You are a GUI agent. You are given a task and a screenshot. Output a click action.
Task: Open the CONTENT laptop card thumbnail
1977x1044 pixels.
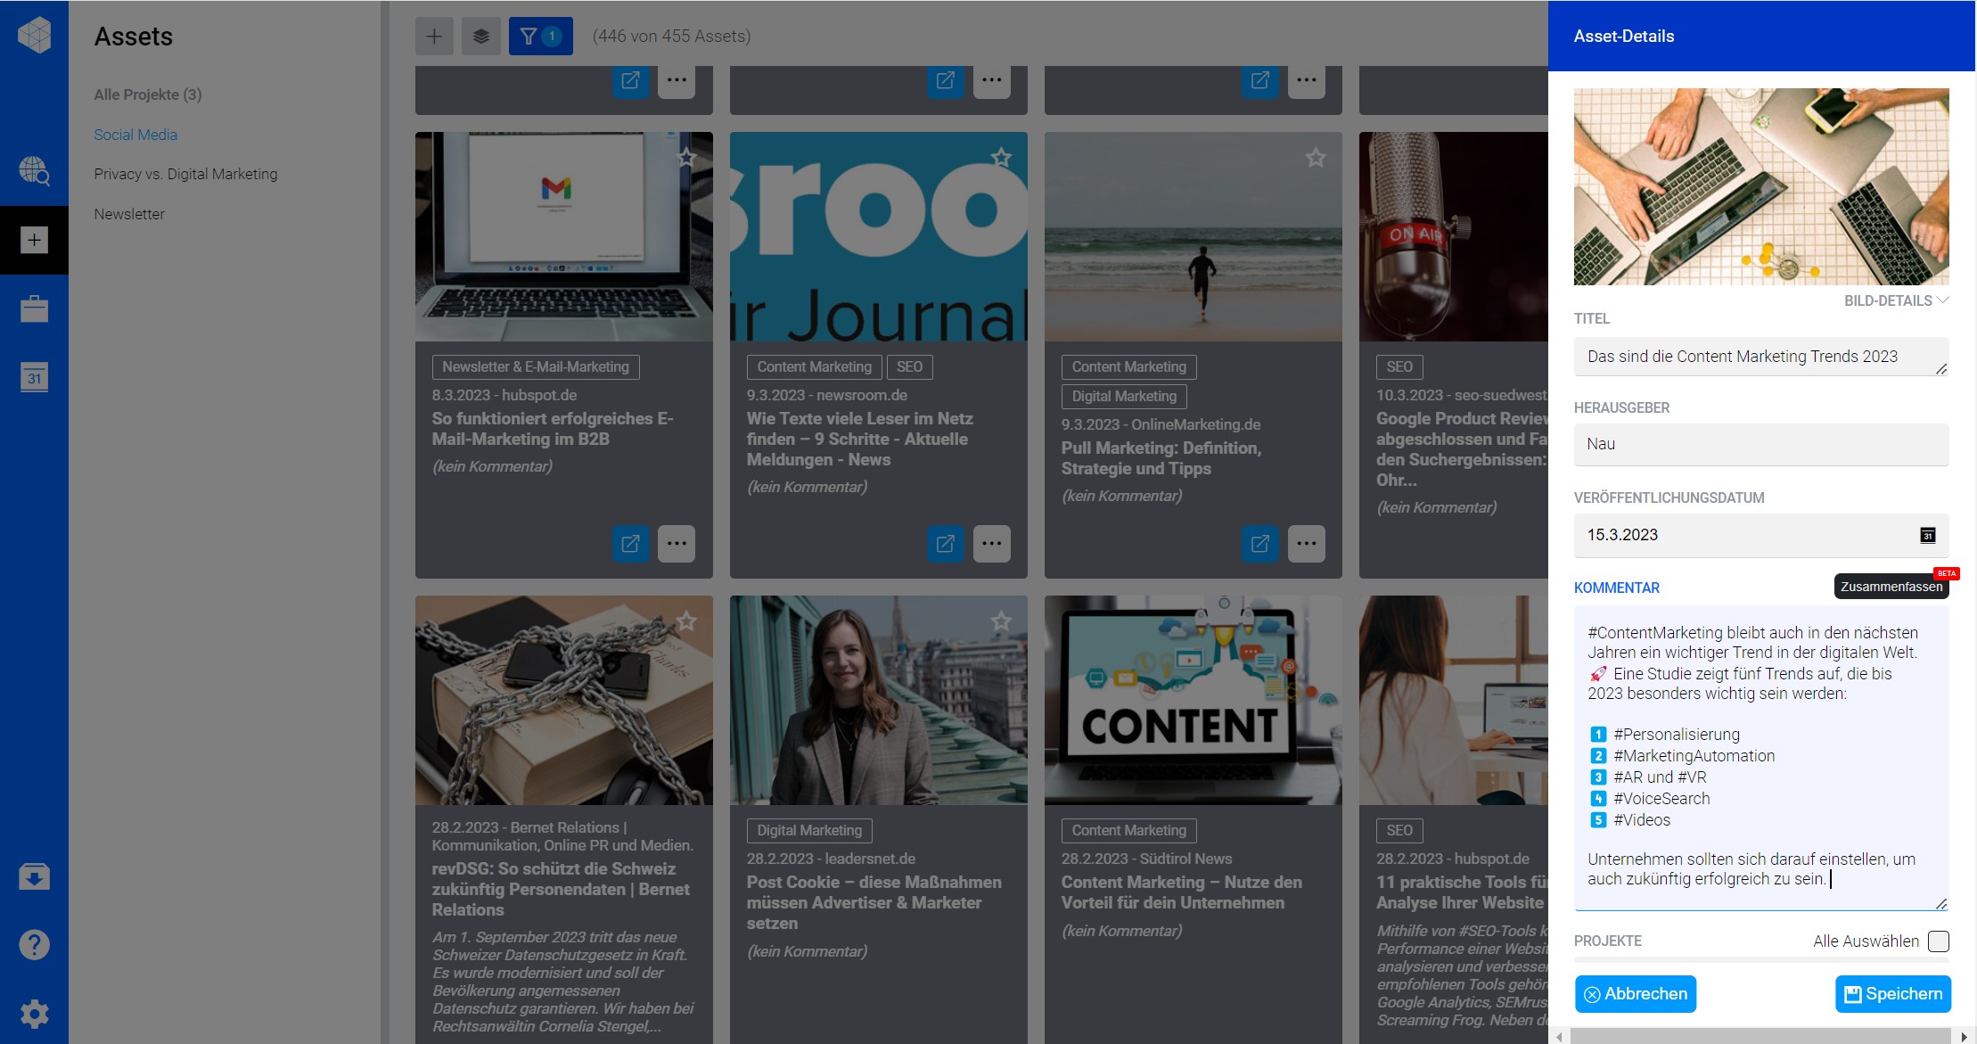(1194, 701)
